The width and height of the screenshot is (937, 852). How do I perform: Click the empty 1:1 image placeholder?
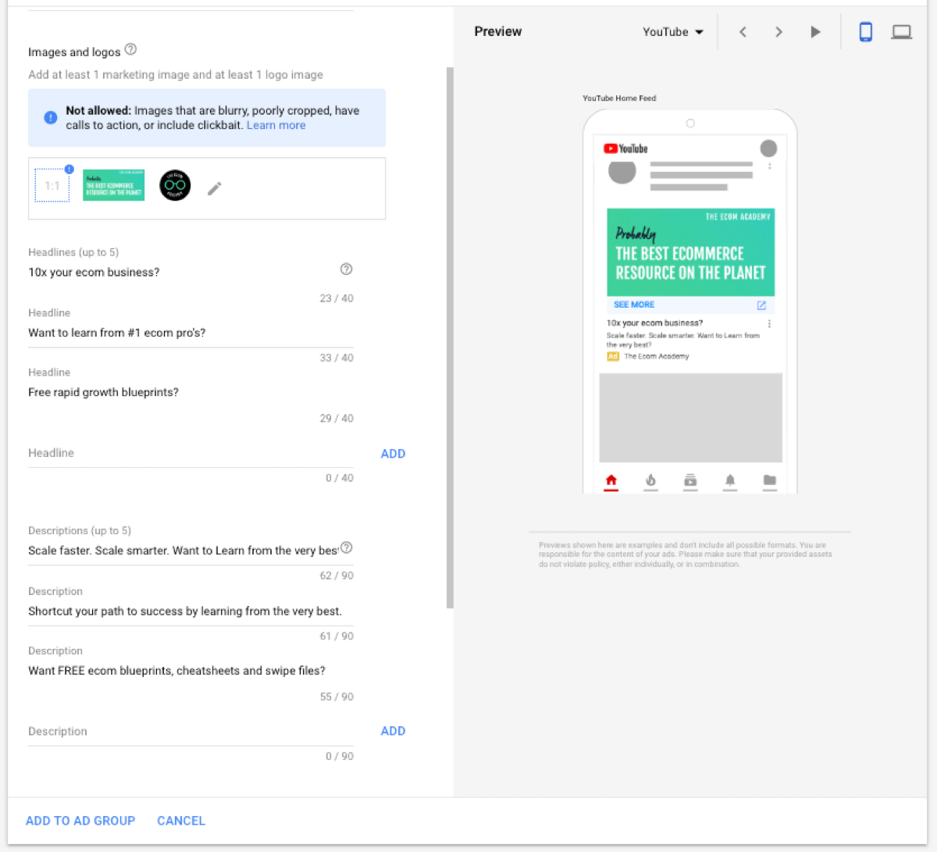coord(52,186)
